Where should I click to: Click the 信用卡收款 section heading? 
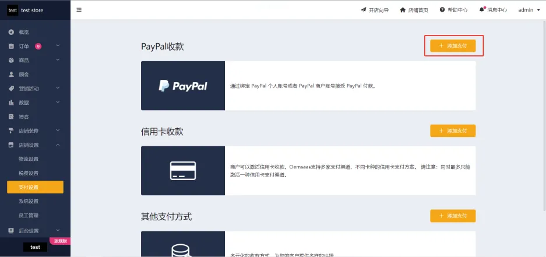[x=162, y=132]
